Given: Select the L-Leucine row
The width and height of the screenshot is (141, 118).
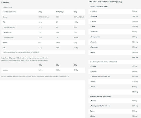Looking at the screenshot, I should tap(115, 21).
